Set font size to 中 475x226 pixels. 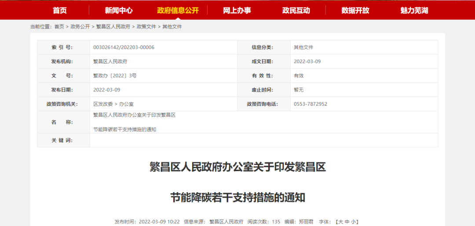(x=347, y=222)
